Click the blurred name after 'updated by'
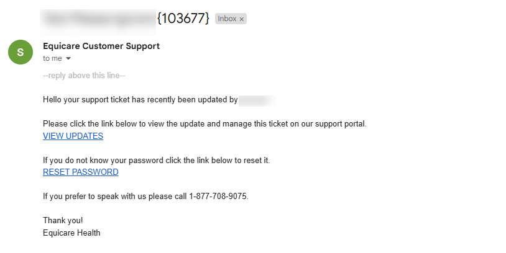Image resolution: width=506 pixels, height=253 pixels. click(255, 100)
